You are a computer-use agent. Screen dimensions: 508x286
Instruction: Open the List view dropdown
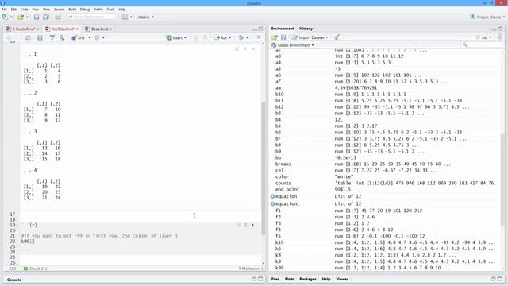pyautogui.click(x=484, y=37)
